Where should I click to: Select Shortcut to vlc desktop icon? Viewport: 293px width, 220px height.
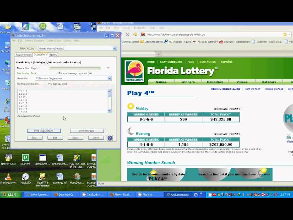[x=8, y=178]
